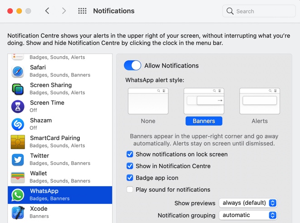Select the Twitter row name
This screenshot has height=223, width=300.
pyautogui.click(x=39, y=155)
